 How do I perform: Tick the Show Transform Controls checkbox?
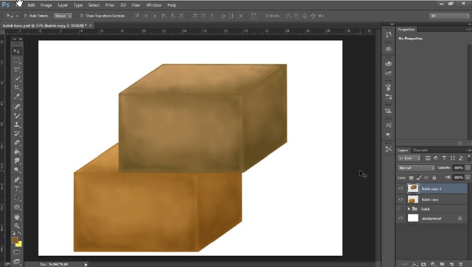tap(81, 16)
